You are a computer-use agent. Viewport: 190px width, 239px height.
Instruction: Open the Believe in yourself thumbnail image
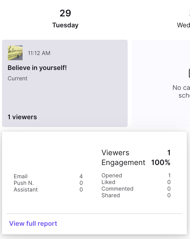pyautogui.click(x=15, y=53)
